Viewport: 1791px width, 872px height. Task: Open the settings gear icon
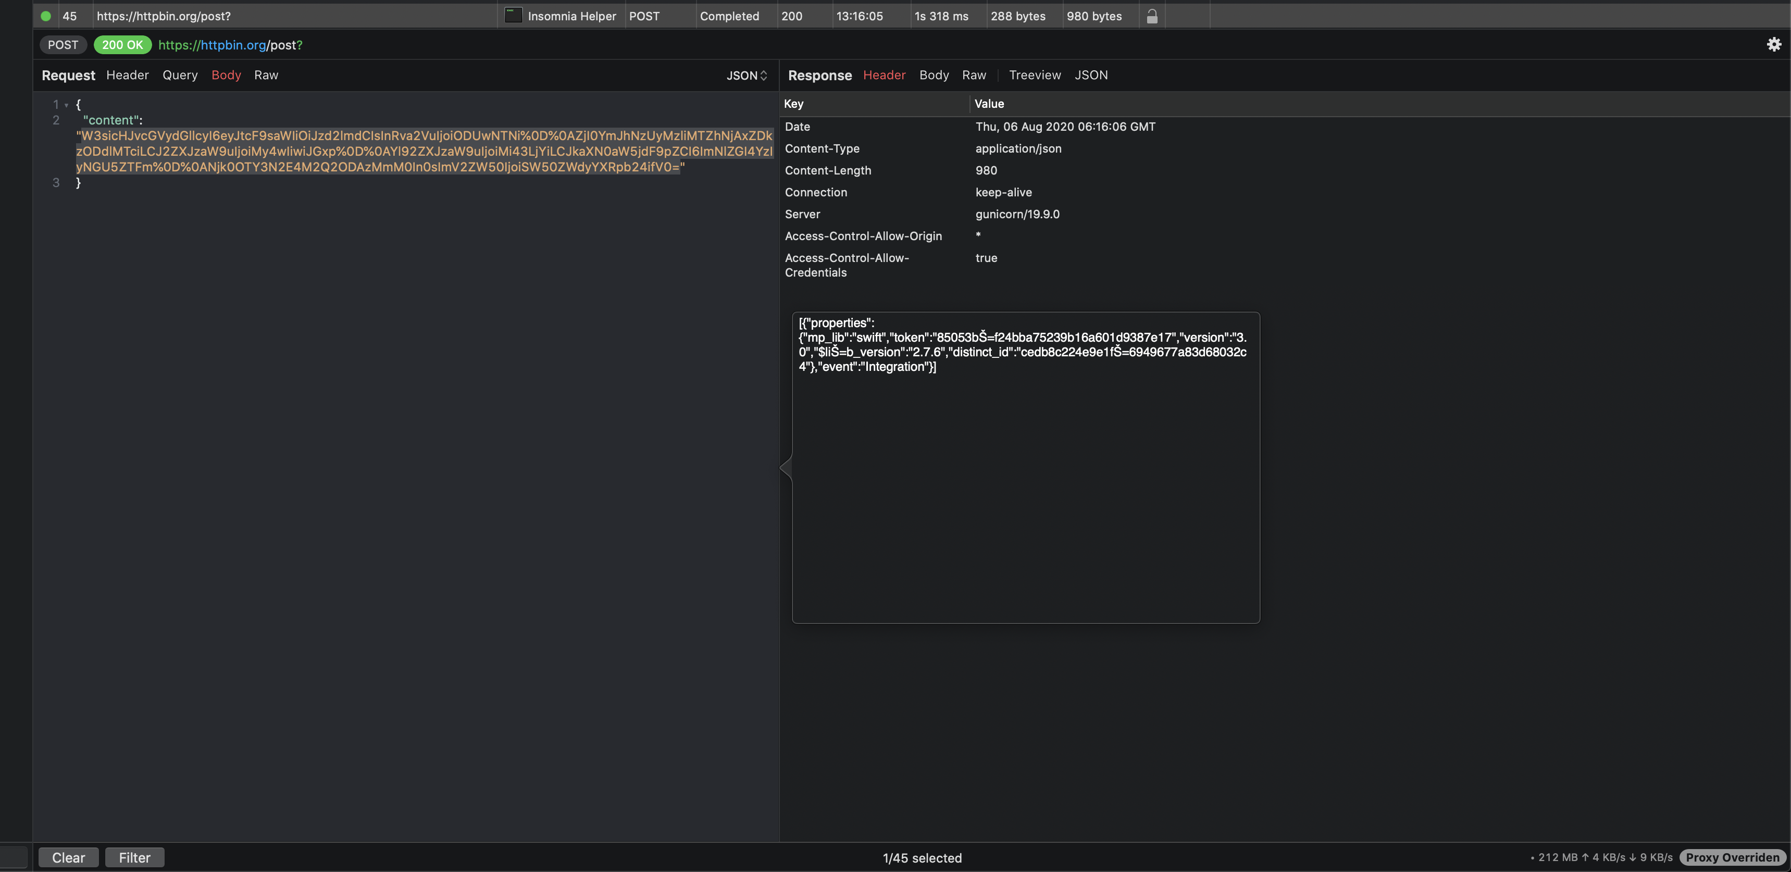tap(1774, 44)
